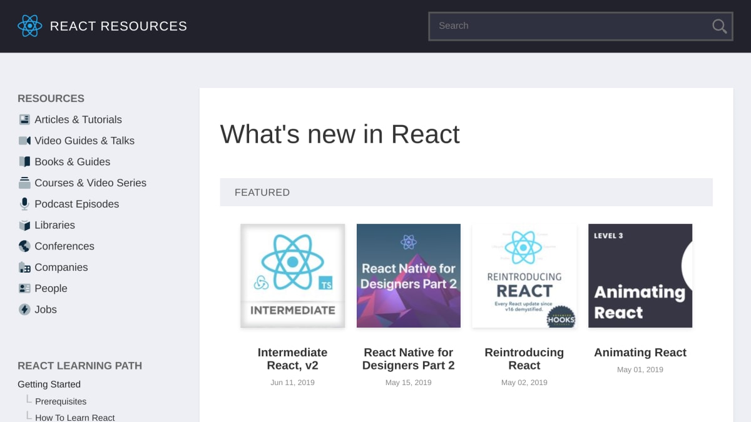
Task: Open the Companies page
Action: (61, 268)
